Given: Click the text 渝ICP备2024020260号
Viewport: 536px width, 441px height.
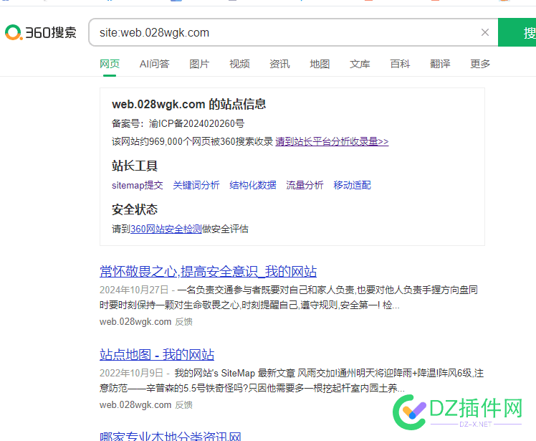Looking at the screenshot, I should click(196, 123).
